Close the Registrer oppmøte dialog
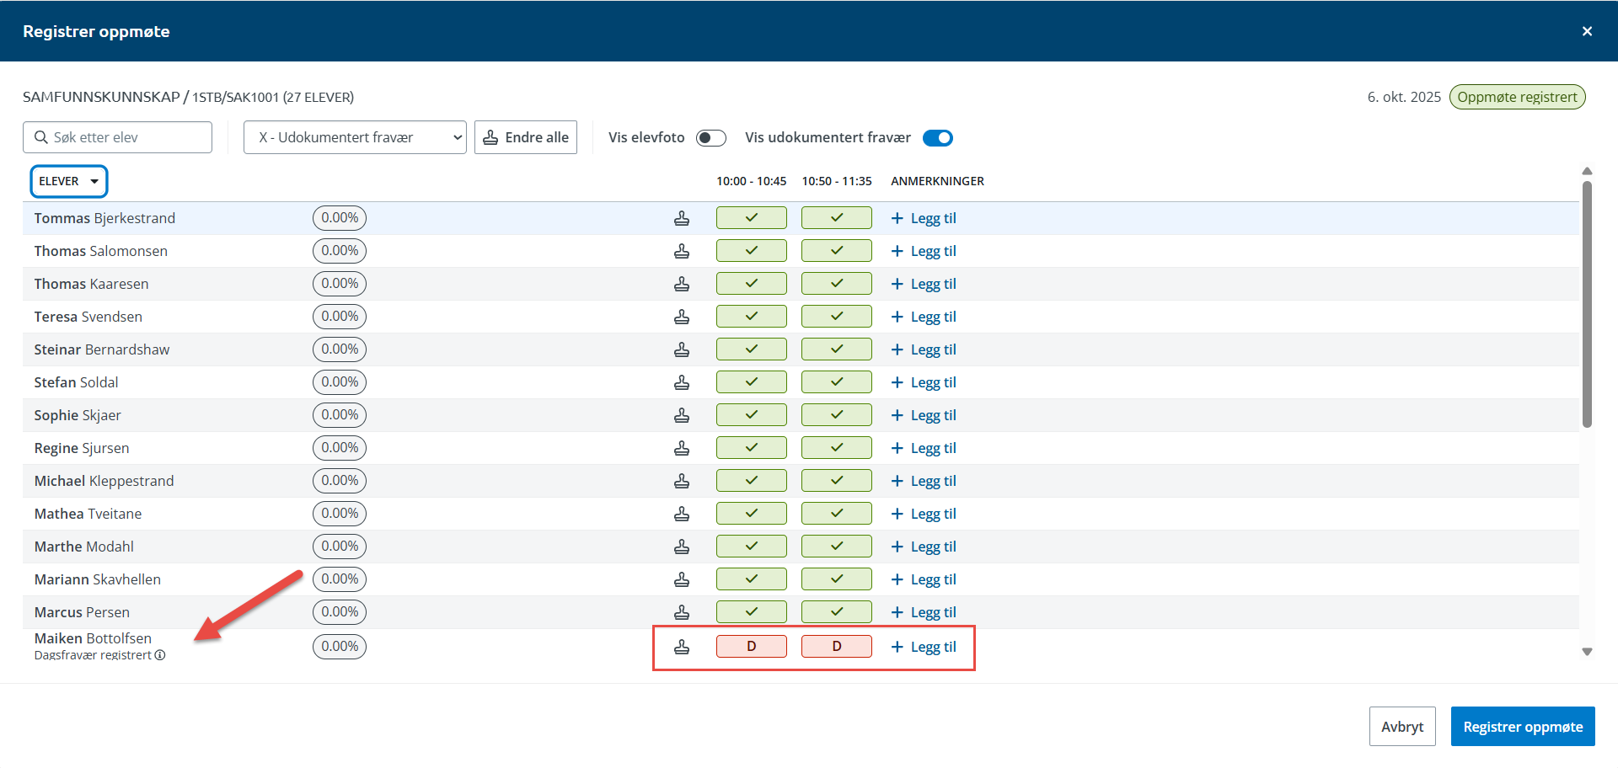This screenshot has width=1618, height=768. 1587,31
